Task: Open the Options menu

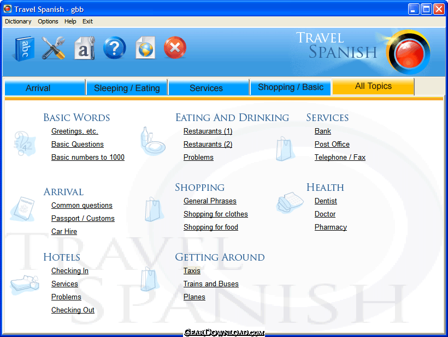Action: [x=48, y=21]
